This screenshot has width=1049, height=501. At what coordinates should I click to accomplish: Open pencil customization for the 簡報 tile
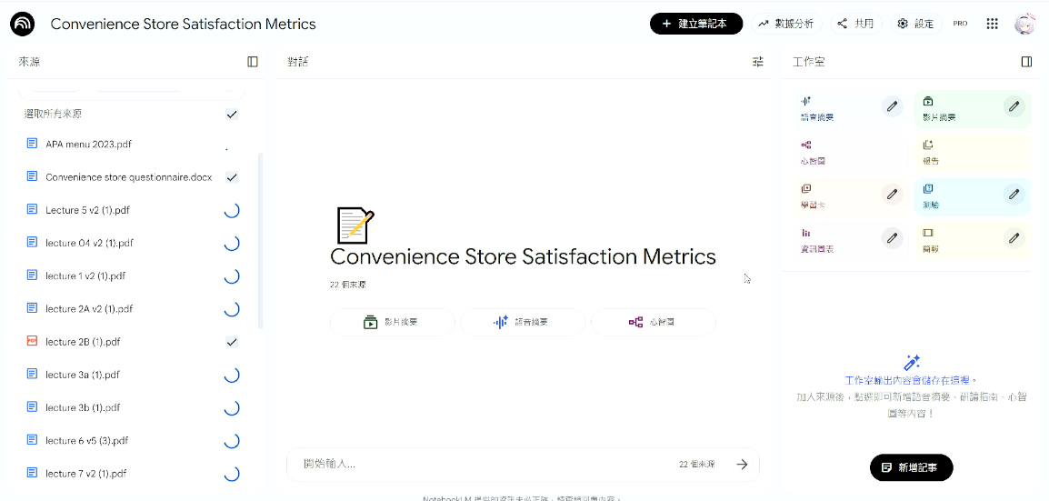[1014, 238]
